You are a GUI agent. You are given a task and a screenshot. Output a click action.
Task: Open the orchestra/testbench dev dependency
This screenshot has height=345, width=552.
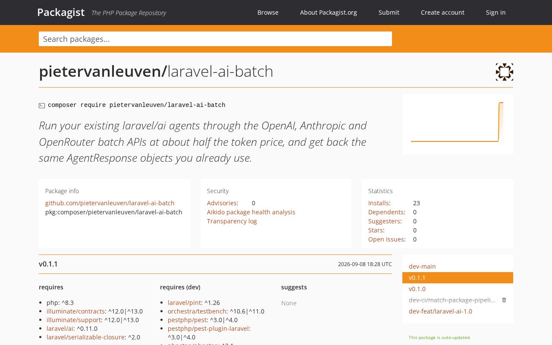pyautogui.click(x=197, y=311)
